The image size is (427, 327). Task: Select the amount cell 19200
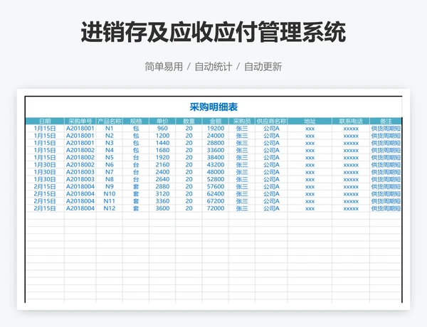click(216, 129)
